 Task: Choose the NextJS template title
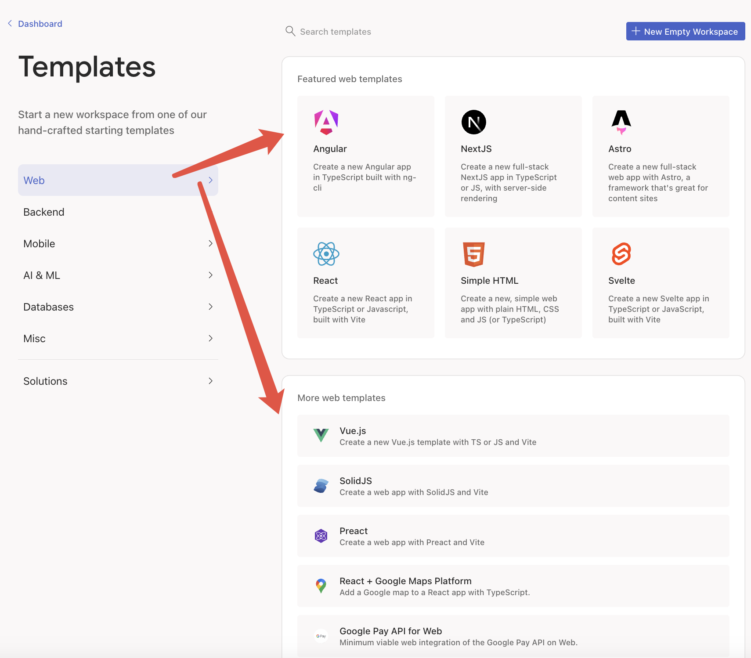pos(476,149)
